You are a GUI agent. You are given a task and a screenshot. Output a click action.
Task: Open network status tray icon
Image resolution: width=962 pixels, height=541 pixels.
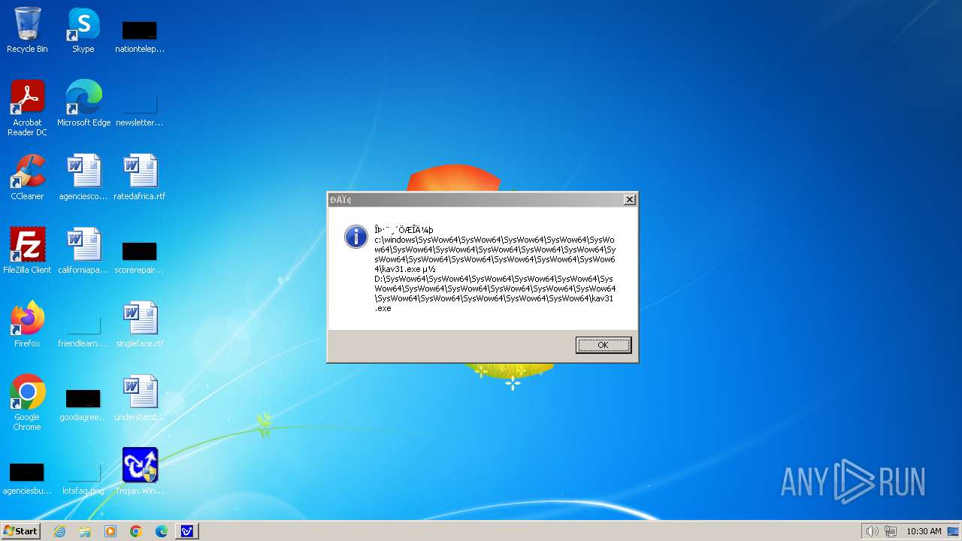(891, 531)
